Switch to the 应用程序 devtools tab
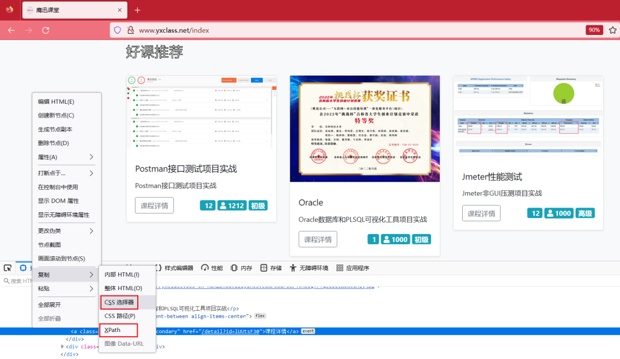Image resolution: width=620 pixels, height=359 pixels. (x=352, y=268)
